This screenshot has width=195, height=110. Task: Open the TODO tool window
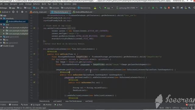(x=3, y=105)
